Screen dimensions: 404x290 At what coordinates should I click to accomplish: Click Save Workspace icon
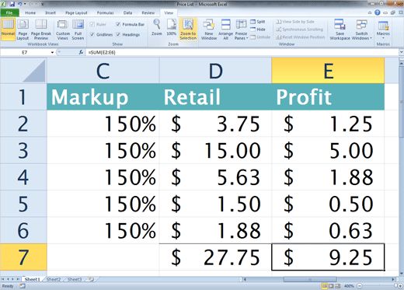coord(340,30)
